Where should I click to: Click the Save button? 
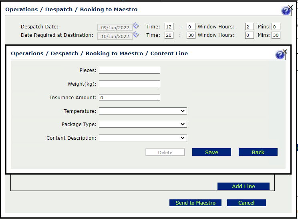(211, 152)
